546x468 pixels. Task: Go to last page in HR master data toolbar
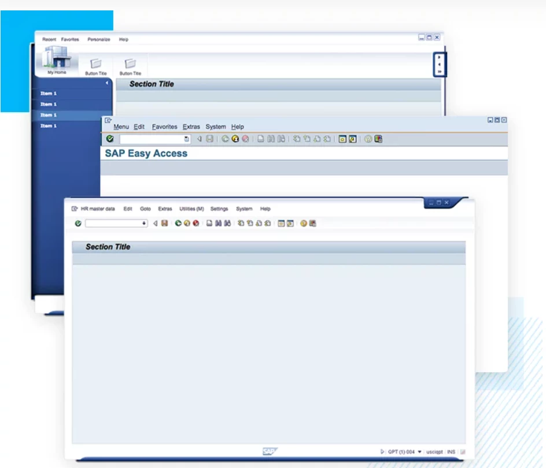click(267, 224)
